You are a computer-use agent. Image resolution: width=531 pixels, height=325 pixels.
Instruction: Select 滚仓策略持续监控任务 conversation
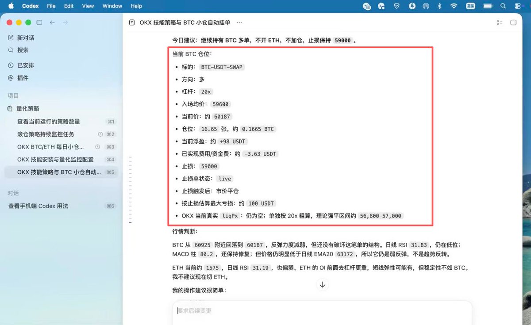point(61,134)
